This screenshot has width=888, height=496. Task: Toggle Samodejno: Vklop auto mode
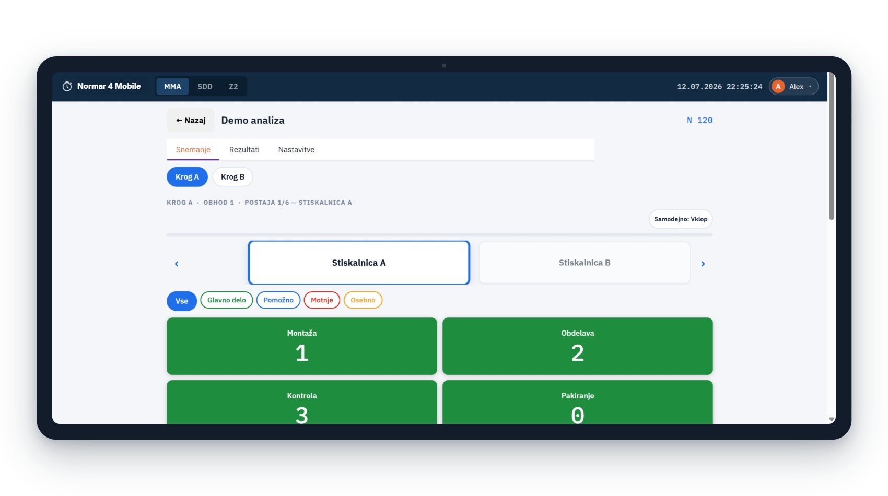click(x=681, y=219)
